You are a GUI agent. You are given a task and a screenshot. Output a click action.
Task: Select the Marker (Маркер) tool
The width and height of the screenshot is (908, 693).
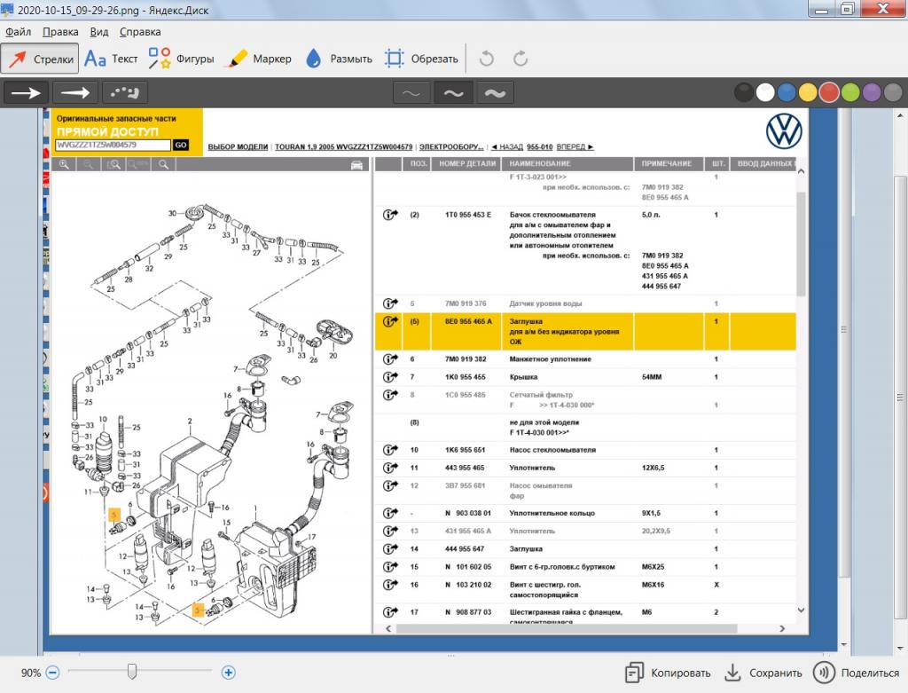point(260,59)
